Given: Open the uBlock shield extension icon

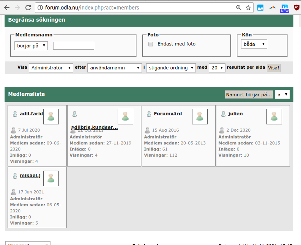Looking at the screenshot, I should [x=296, y=7].
